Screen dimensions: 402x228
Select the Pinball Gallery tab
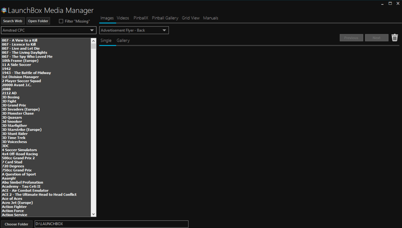pyautogui.click(x=165, y=18)
